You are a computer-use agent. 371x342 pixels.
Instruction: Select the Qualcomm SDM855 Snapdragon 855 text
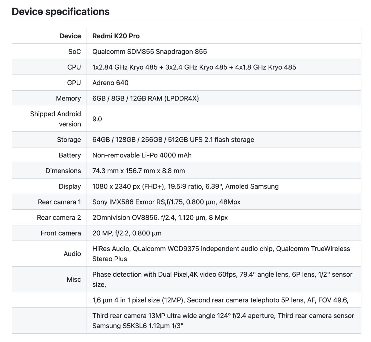coord(150,52)
